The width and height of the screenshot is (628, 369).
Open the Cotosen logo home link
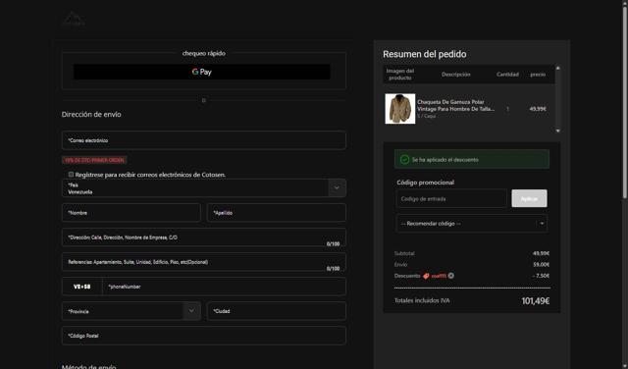pyautogui.click(x=73, y=19)
